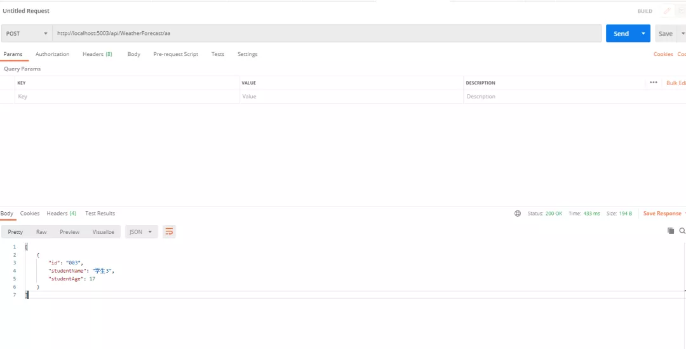This screenshot has height=349, width=686.
Task: Click the VALUE column header
Action: click(x=248, y=83)
